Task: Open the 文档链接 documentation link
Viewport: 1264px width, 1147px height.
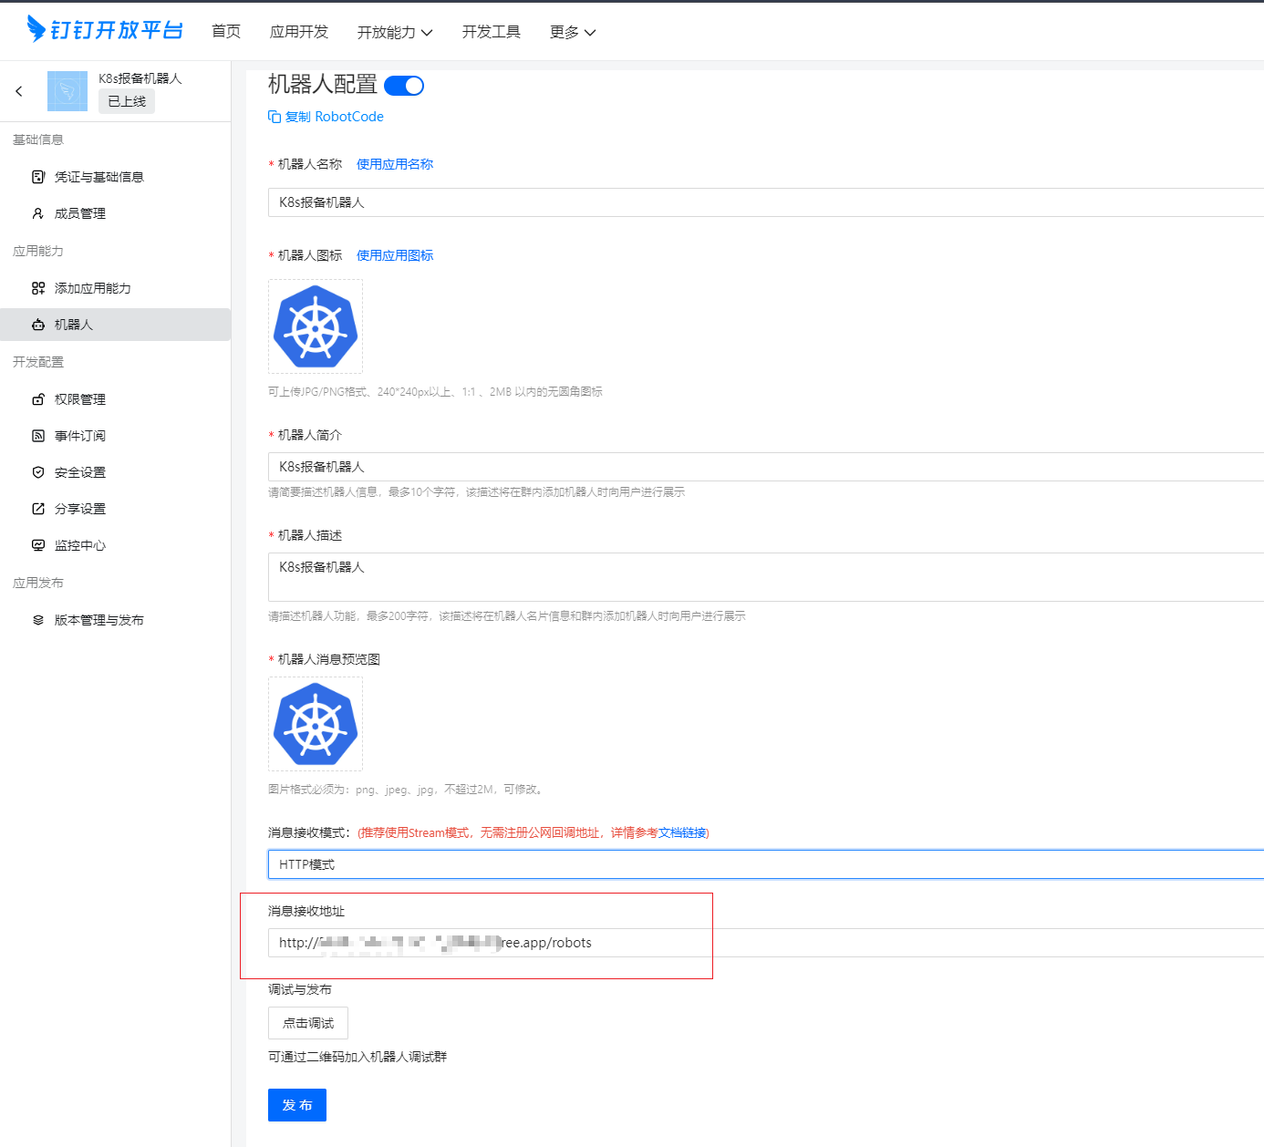Action: pos(682,832)
